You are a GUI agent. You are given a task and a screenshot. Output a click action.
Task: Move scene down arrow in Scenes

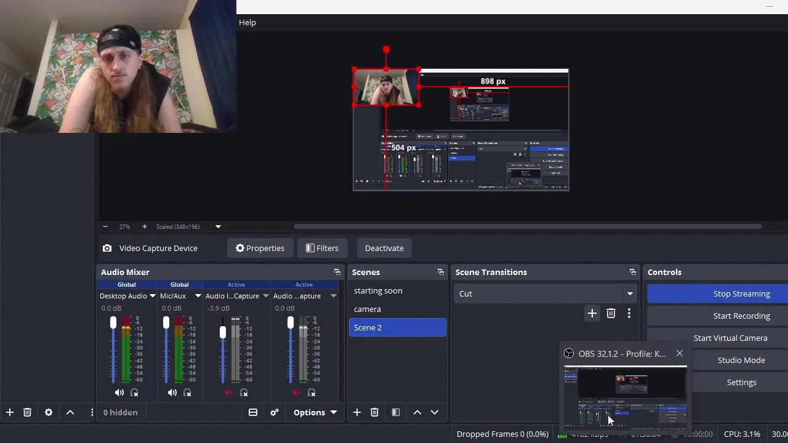[x=435, y=412]
